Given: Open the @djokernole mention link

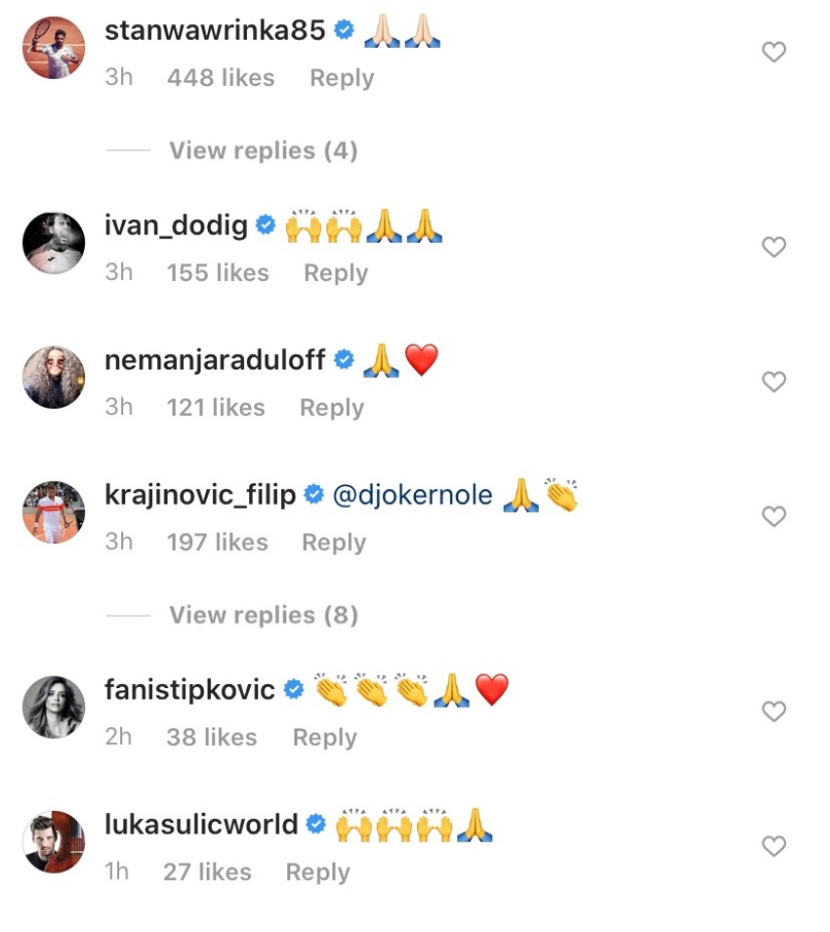Looking at the screenshot, I should point(414,494).
